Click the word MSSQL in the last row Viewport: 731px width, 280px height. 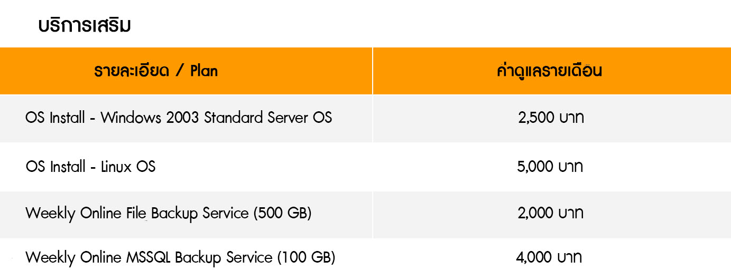tap(149, 258)
